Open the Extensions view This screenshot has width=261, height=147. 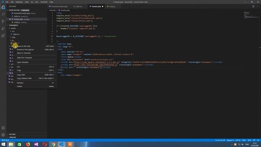point(3,36)
